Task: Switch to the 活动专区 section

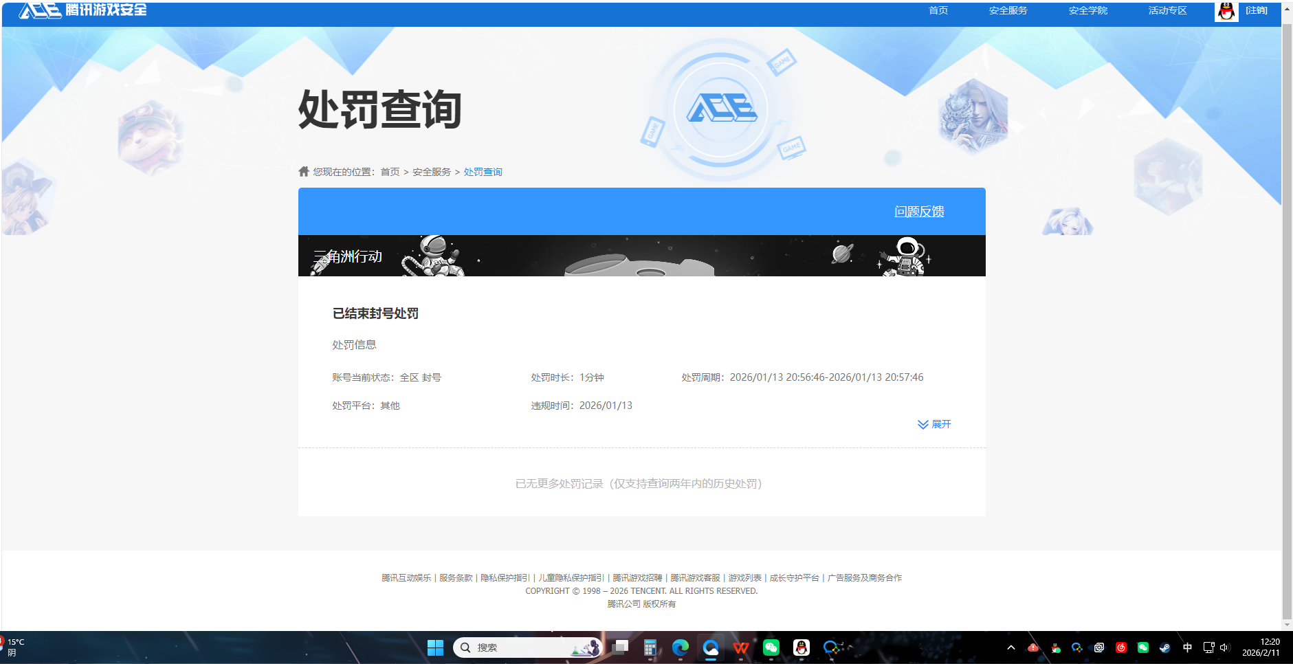Action: 1166,10
